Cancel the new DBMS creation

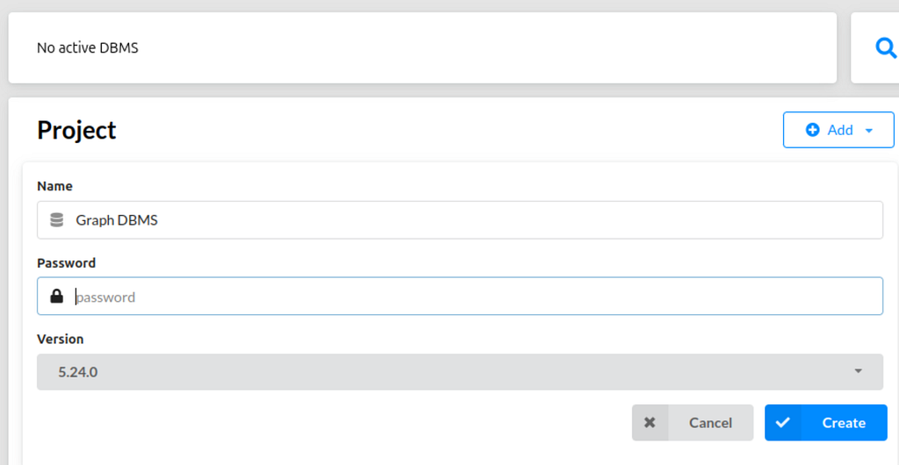pyautogui.click(x=693, y=423)
